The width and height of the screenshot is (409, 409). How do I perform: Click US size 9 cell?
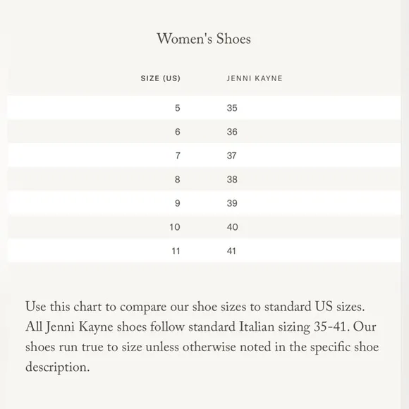178,203
